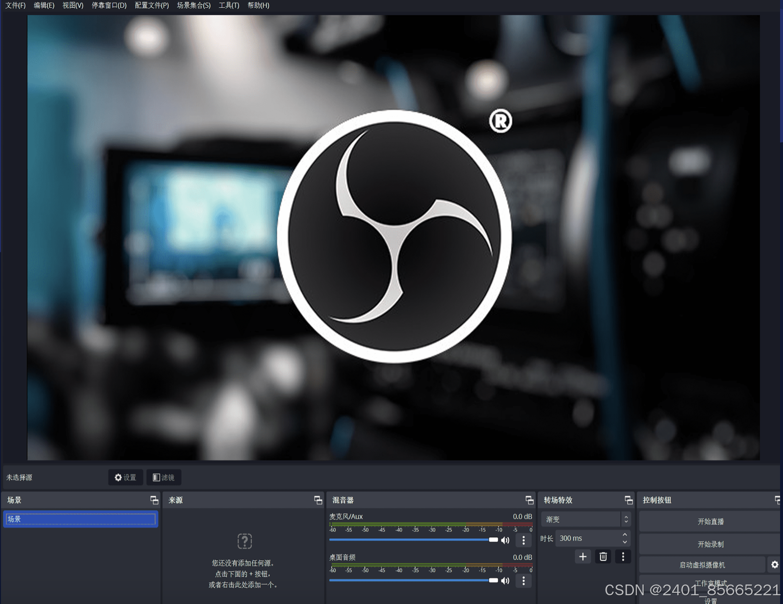Add a new transition with plus
Screen dimensions: 783x604
coord(583,557)
